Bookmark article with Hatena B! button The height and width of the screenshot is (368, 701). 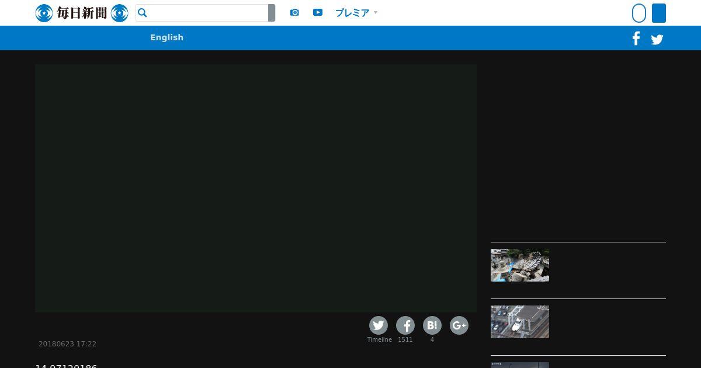pos(432,325)
